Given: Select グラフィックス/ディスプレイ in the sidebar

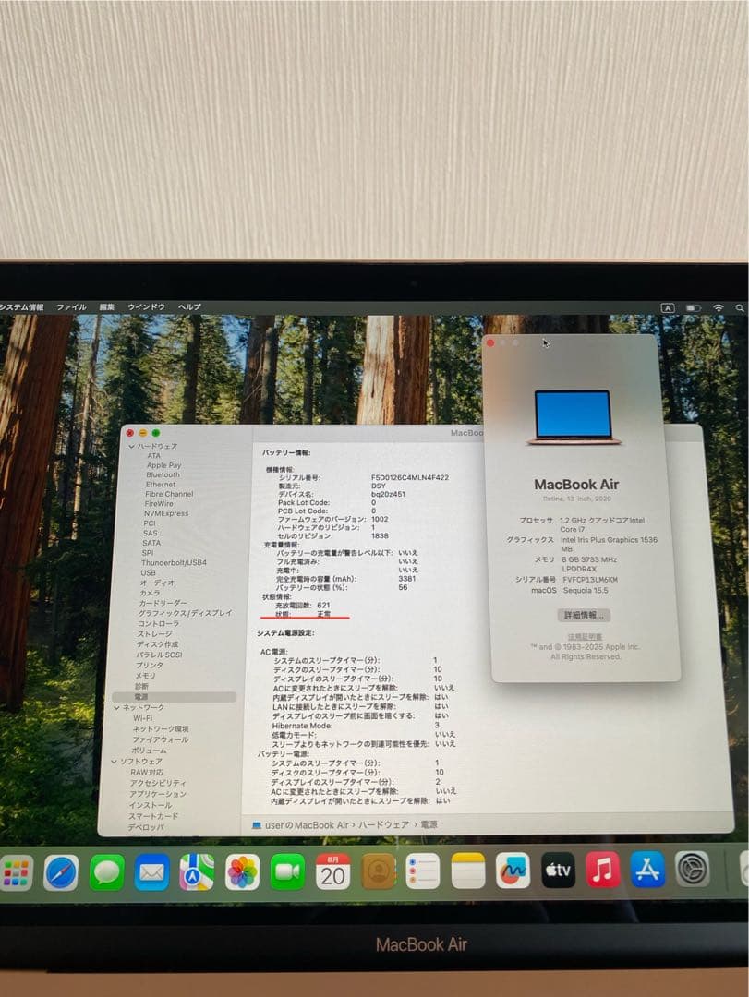Looking at the screenshot, I should coord(186,613).
